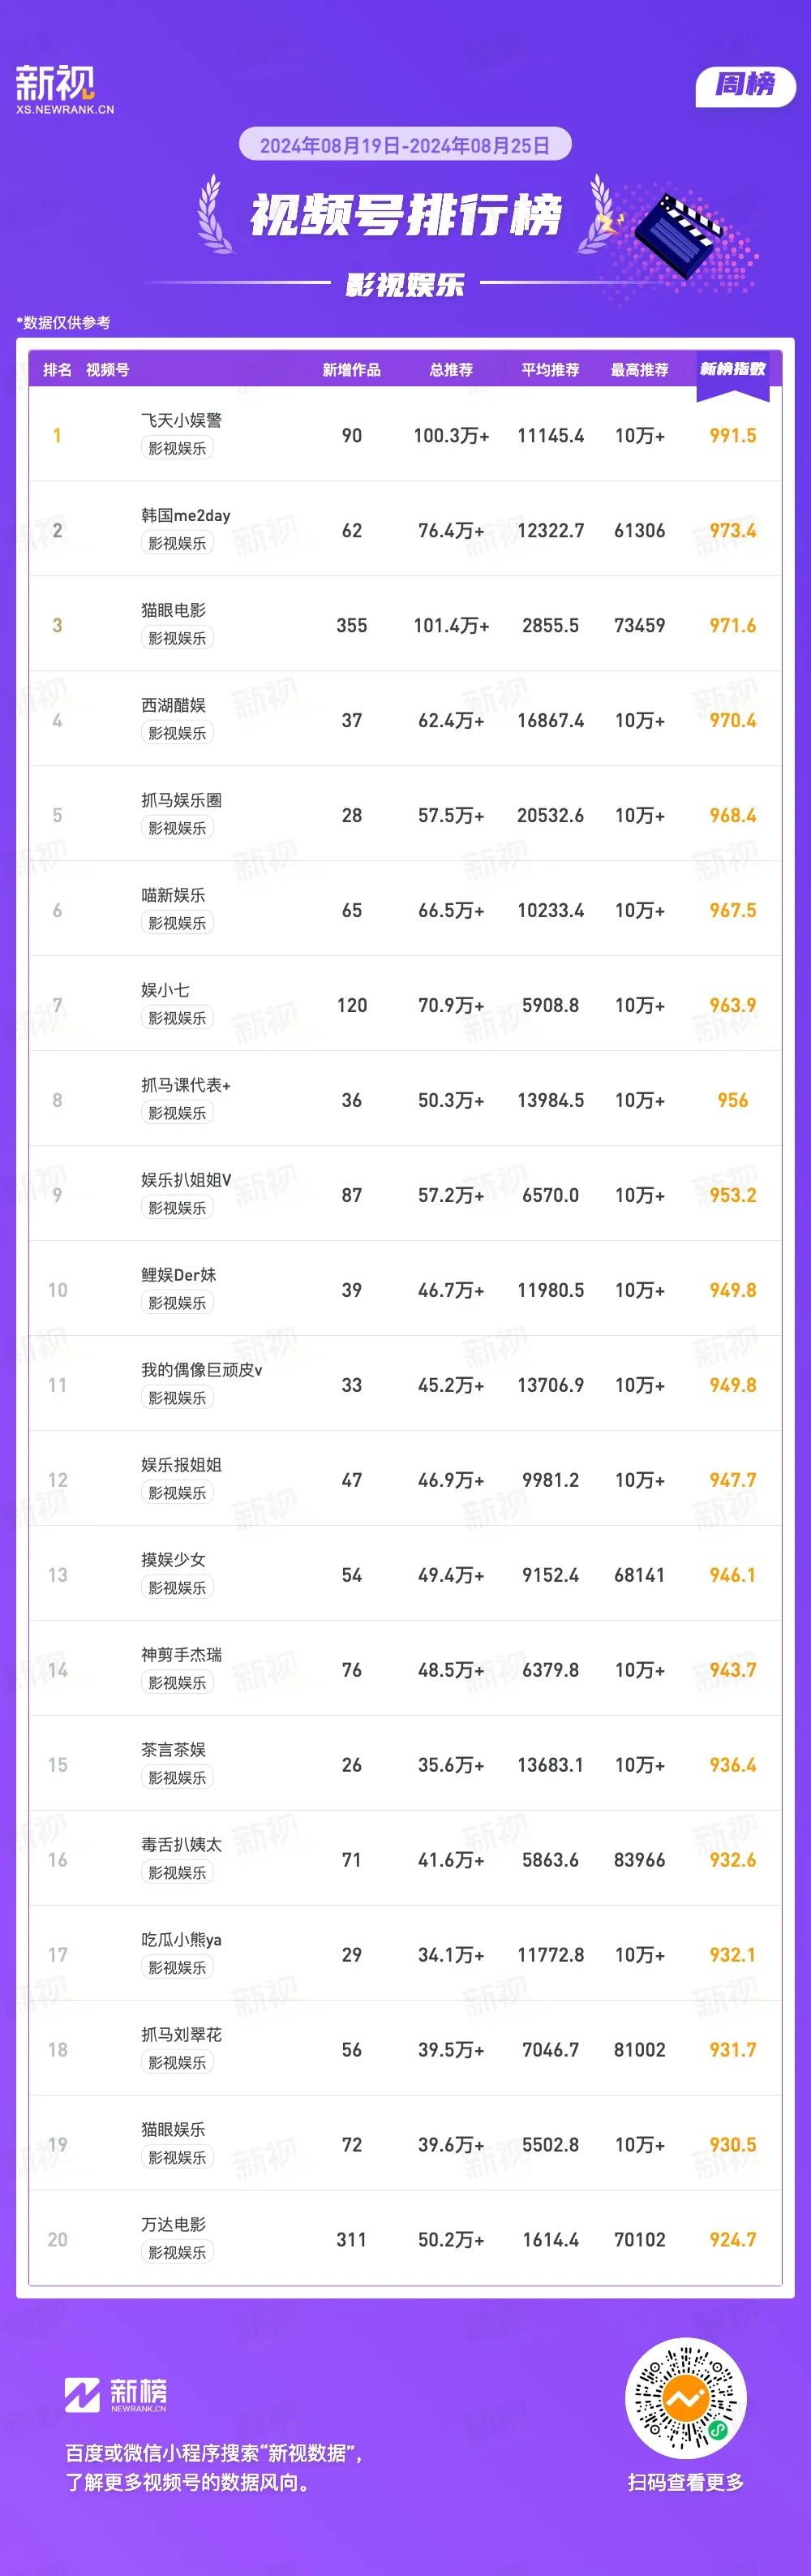
Task: Click the left laurel wreath icon
Action: pyautogui.click(x=214, y=213)
